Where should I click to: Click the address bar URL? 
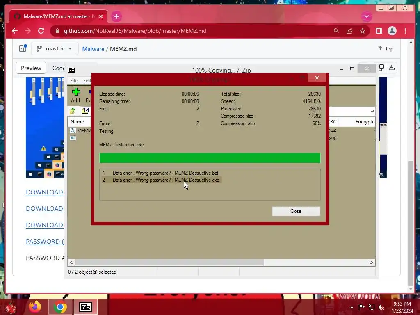pos(135,31)
